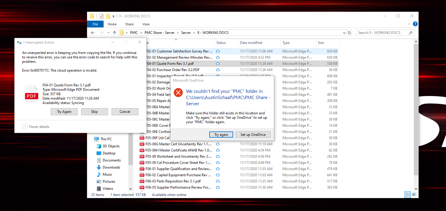Click cloud status icon for F04-02 Purchase Order
Viewport: 446px width, 211px height.
(x=218, y=70)
